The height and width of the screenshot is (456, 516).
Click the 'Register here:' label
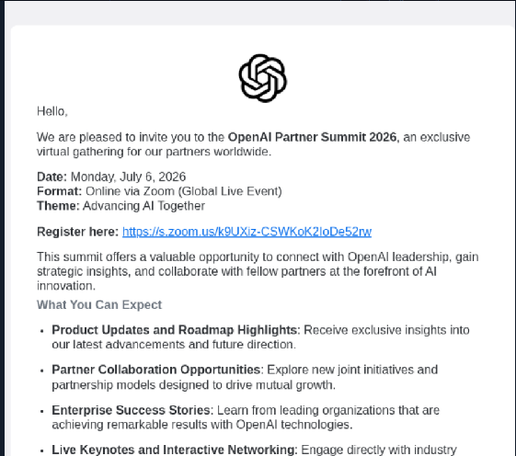(77, 232)
